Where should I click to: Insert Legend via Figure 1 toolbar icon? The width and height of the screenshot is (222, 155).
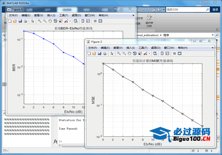(x=88, y=21)
